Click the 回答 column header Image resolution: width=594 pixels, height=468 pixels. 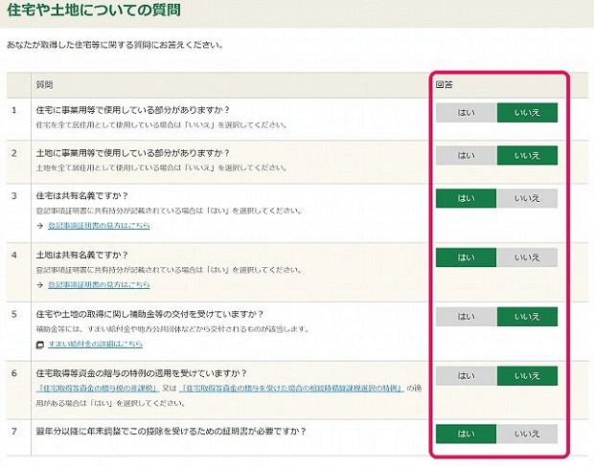444,84
